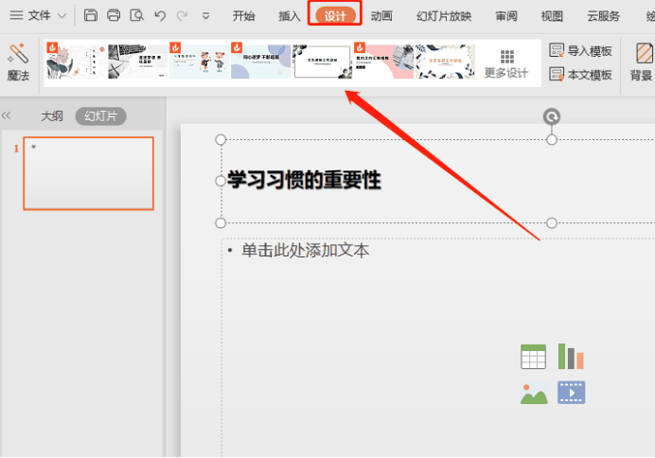Open the 背景 background option
655x458 pixels.
(642, 62)
